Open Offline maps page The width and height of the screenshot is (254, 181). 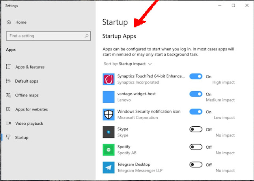(27, 95)
